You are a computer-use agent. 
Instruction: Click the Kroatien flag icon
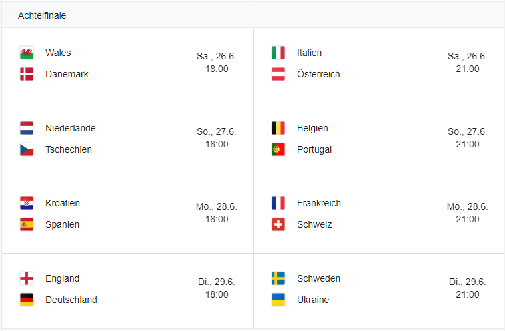(27, 203)
